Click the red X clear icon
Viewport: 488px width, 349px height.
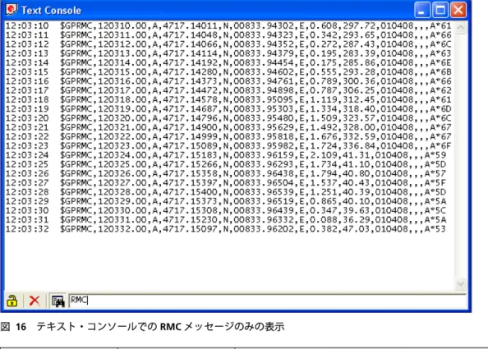[x=35, y=301]
